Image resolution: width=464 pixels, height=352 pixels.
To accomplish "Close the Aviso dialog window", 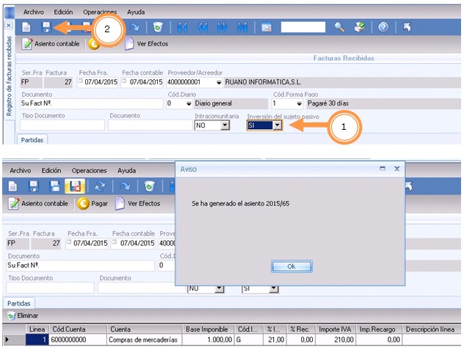I will coord(397,169).
